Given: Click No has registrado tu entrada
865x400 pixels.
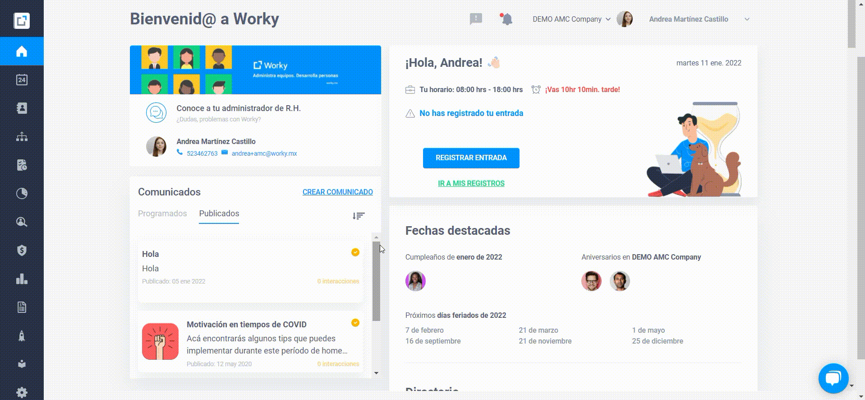Looking at the screenshot, I should pyautogui.click(x=471, y=113).
